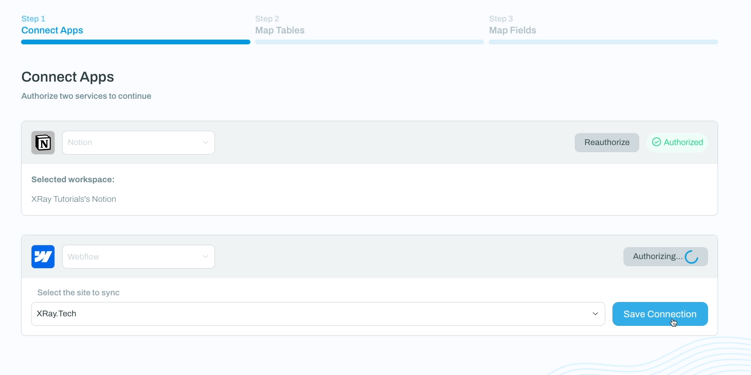Click the Select the site to sync label
The image size is (751, 375).
pyautogui.click(x=78, y=292)
